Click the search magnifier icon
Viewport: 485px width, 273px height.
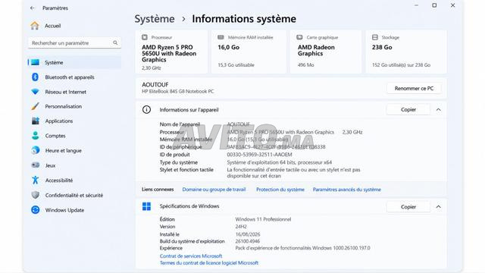pyautogui.click(x=115, y=42)
